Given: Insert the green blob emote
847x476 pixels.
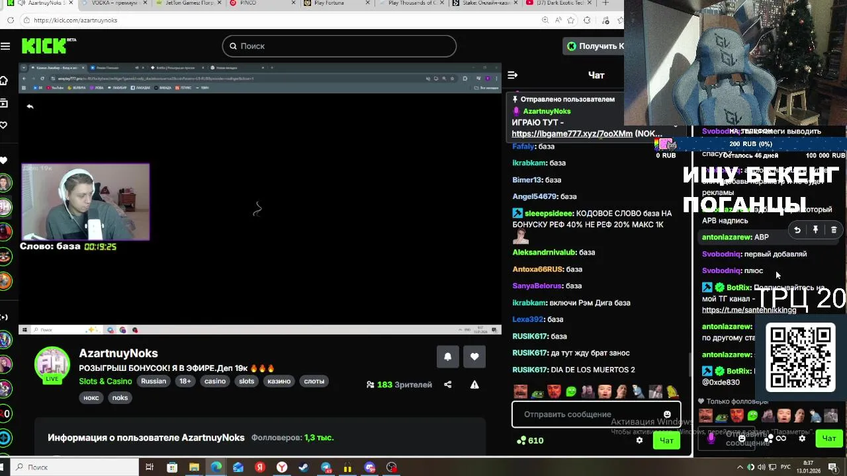Looking at the screenshot, I should tap(571, 392).
